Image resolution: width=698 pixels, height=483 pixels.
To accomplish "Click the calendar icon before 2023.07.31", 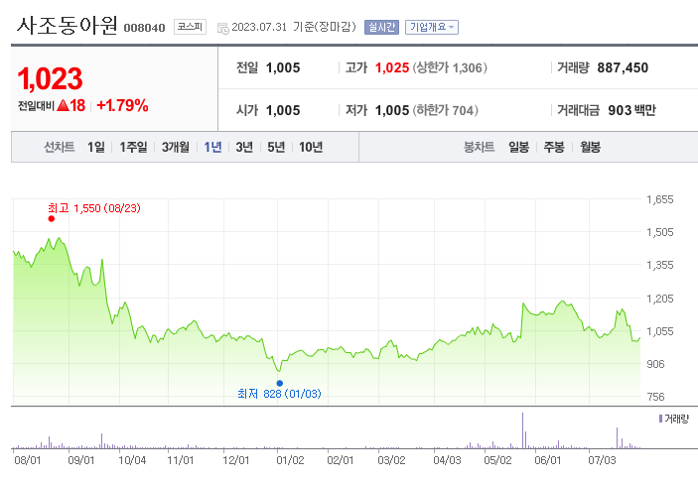I will pyautogui.click(x=223, y=29).
